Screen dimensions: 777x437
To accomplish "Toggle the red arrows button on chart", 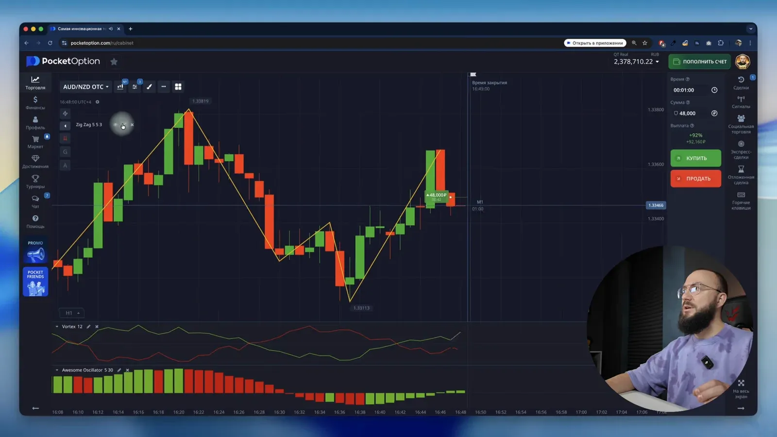I will (x=65, y=138).
